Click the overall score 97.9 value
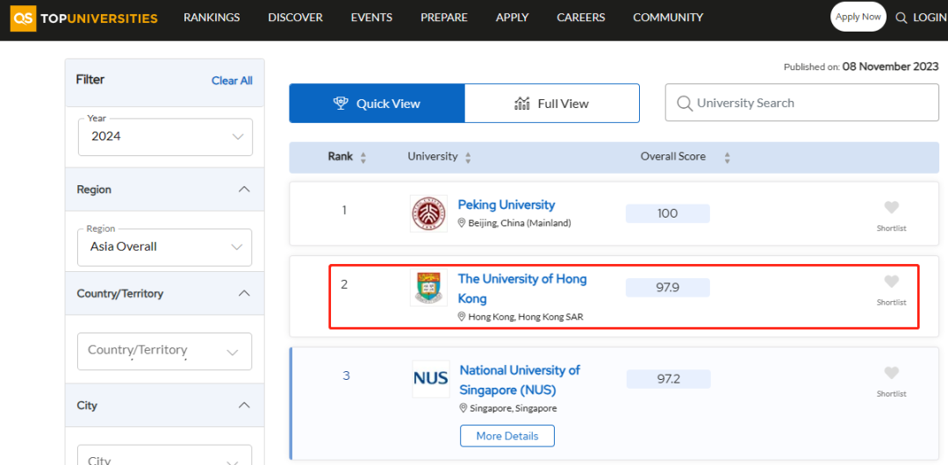The image size is (948, 465). point(667,287)
